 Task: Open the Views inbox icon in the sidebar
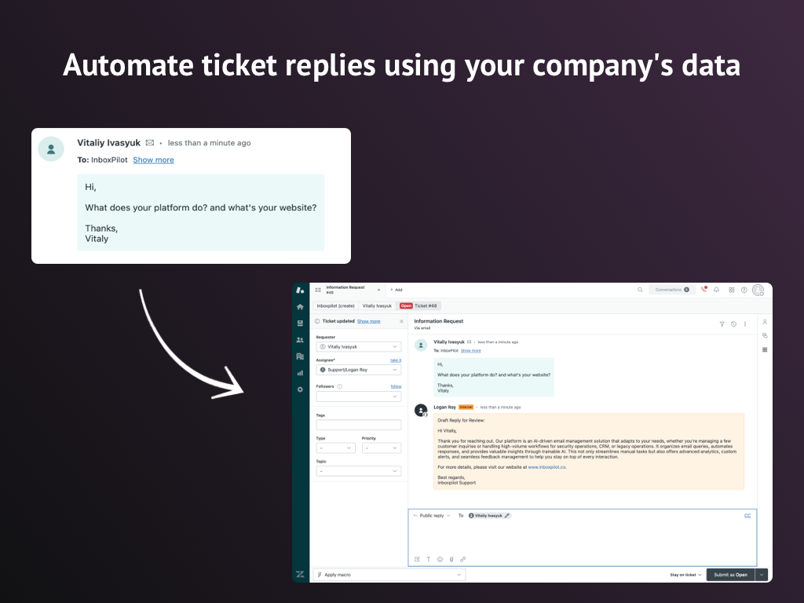[x=300, y=323]
